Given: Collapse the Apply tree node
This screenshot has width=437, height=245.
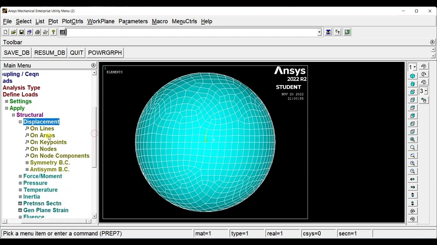Looking at the screenshot, I should 6,108.
